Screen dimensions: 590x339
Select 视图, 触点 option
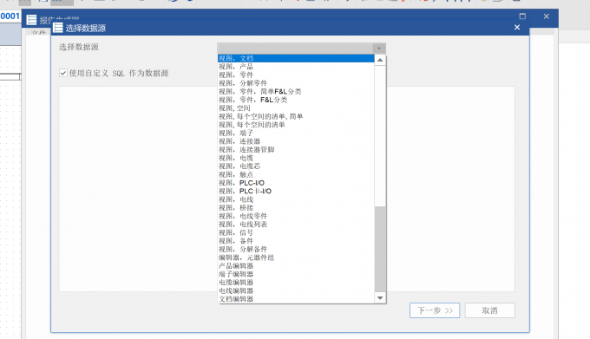coord(296,174)
